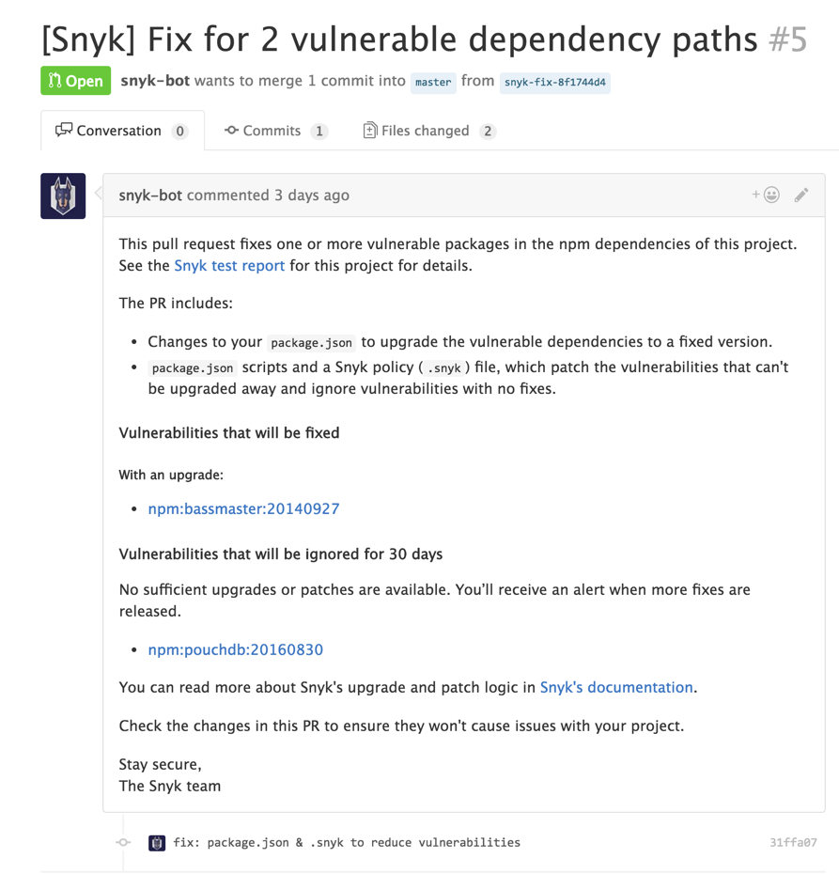Click snyk-bot's large avatar image
The image size is (839, 874).
pyautogui.click(x=61, y=195)
